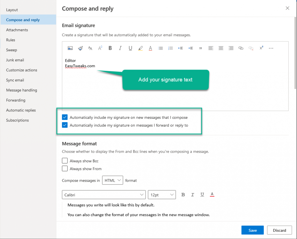Click the settings panel vertical scrollbar

[295, 53]
